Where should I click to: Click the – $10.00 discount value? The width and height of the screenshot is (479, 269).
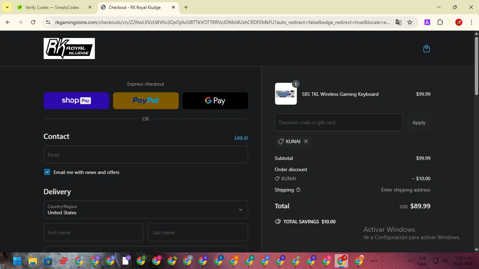421,179
